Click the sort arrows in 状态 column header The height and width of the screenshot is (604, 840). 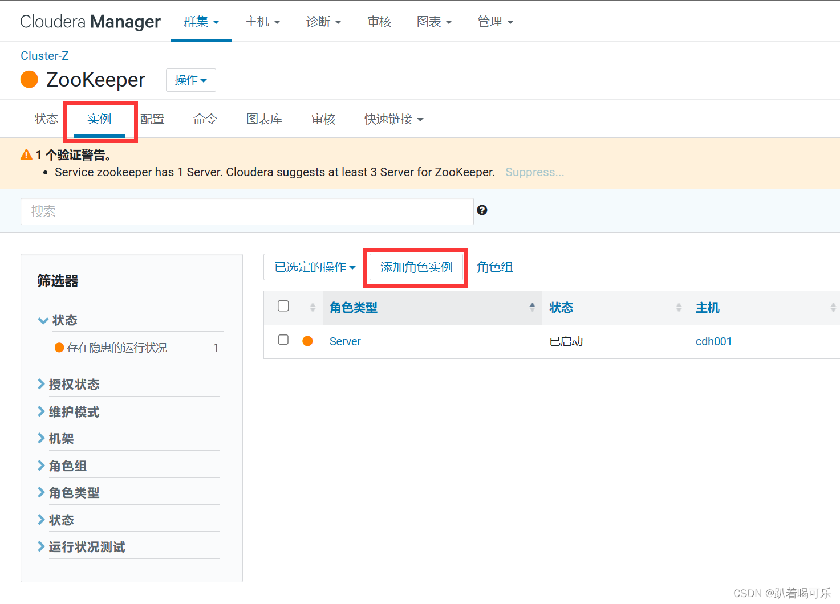point(679,308)
